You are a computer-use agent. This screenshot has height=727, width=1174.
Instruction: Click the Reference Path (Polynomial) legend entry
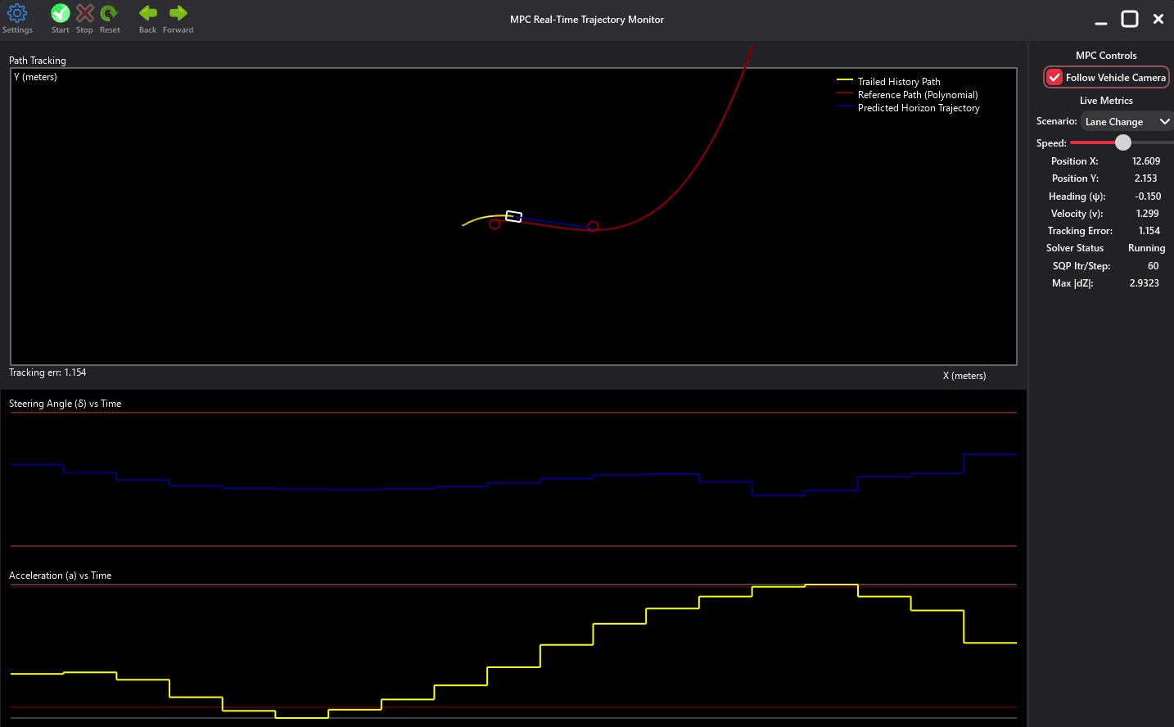918,95
